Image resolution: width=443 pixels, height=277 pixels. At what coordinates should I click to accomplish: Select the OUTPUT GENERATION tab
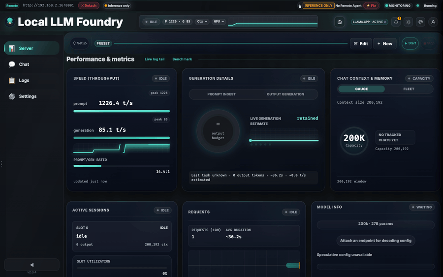click(285, 94)
